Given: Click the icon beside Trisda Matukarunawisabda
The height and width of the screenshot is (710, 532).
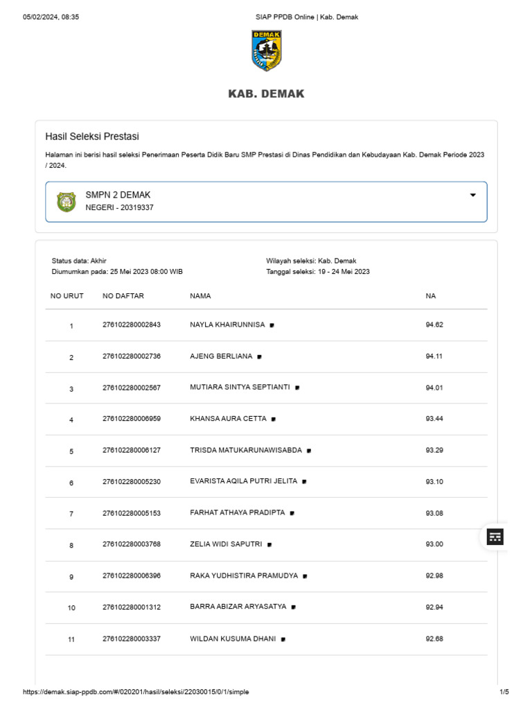Looking at the screenshot, I should coord(309,451).
